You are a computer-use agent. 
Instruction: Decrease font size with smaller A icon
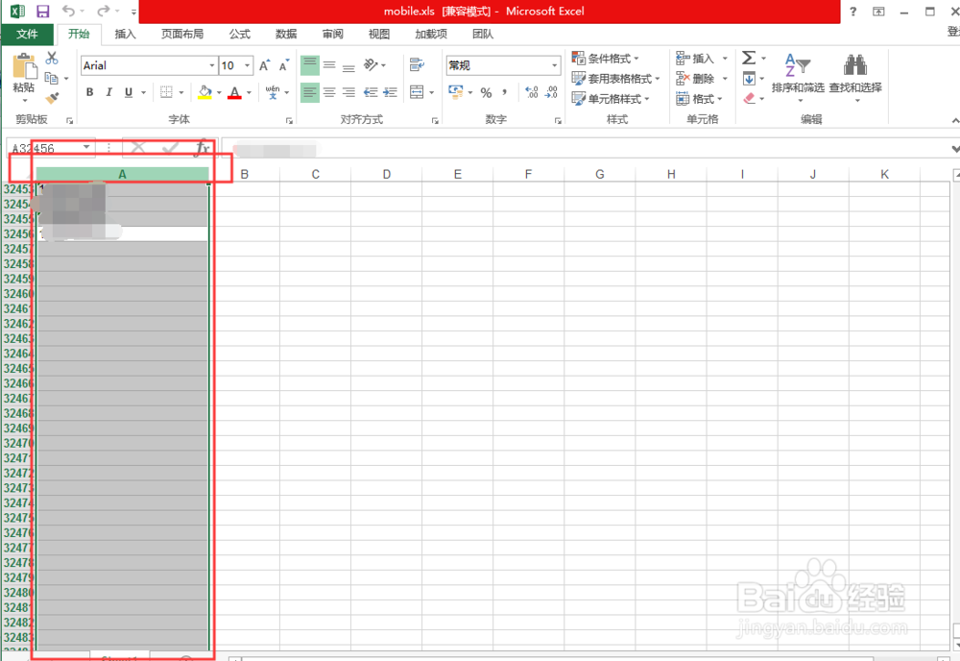[x=284, y=65]
